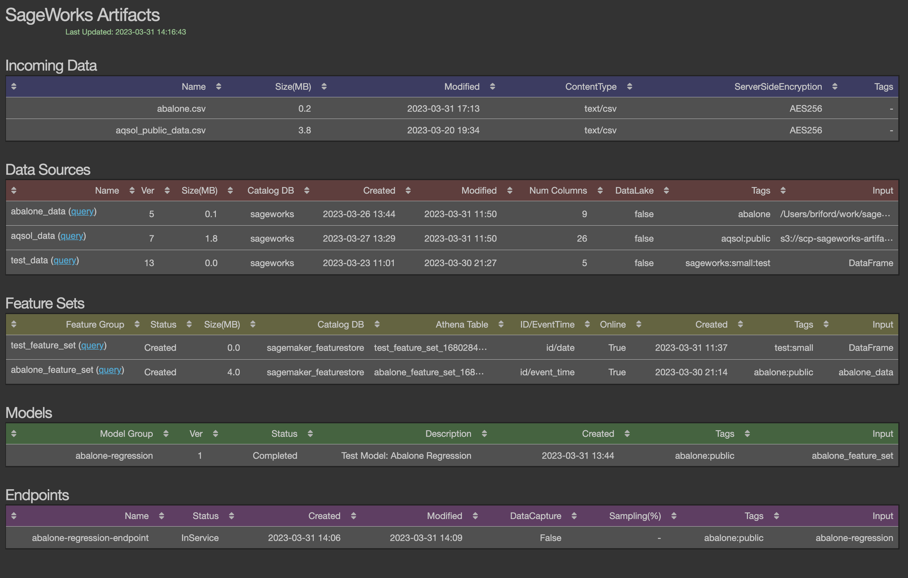Image resolution: width=908 pixels, height=578 pixels.
Task: Click sort arrows between Tags and Input in Data Sources
Action: tap(783, 190)
